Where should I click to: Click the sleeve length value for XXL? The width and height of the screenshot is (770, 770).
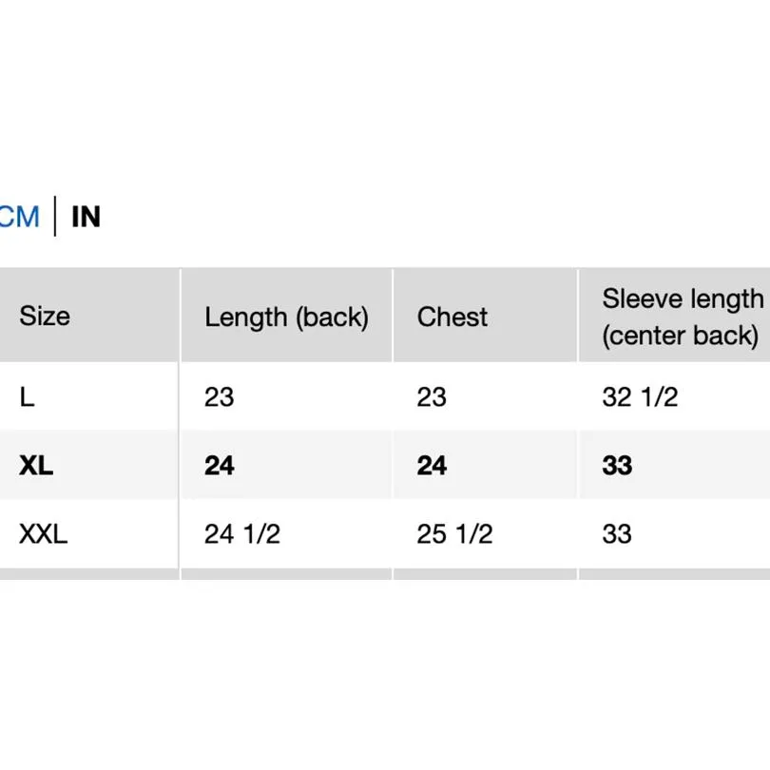click(617, 533)
